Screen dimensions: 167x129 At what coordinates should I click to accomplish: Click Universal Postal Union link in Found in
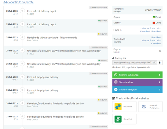click(151, 28)
